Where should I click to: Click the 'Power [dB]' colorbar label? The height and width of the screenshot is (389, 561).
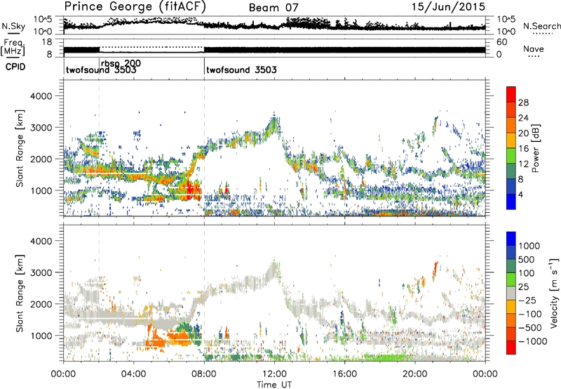[x=536, y=148]
